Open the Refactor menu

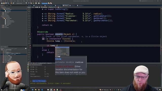(18, 1)
